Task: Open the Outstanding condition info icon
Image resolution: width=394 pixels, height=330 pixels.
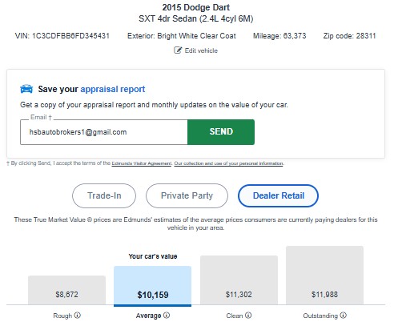Action: coord(344,316)
